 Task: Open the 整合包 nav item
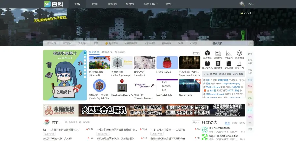click(x=130, y=4)
